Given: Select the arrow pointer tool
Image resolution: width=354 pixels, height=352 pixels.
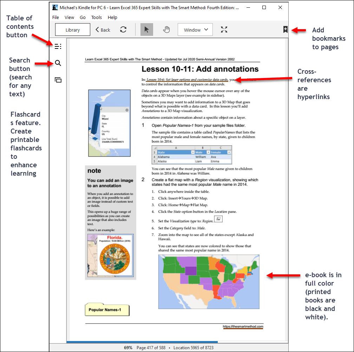Looking at the screenshot, I should click(x=147, y=30).
